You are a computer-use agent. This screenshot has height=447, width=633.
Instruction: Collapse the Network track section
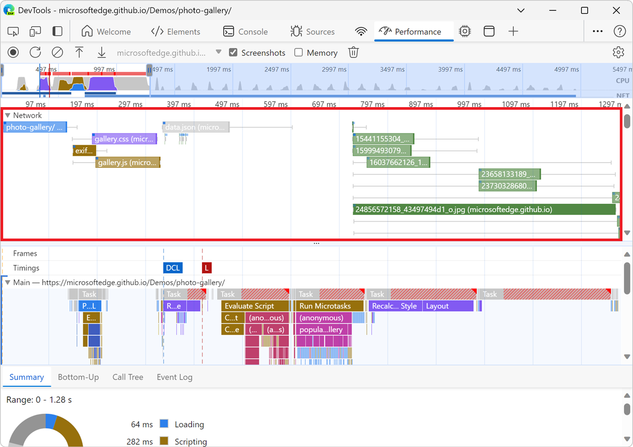click(x=7, y=115)
